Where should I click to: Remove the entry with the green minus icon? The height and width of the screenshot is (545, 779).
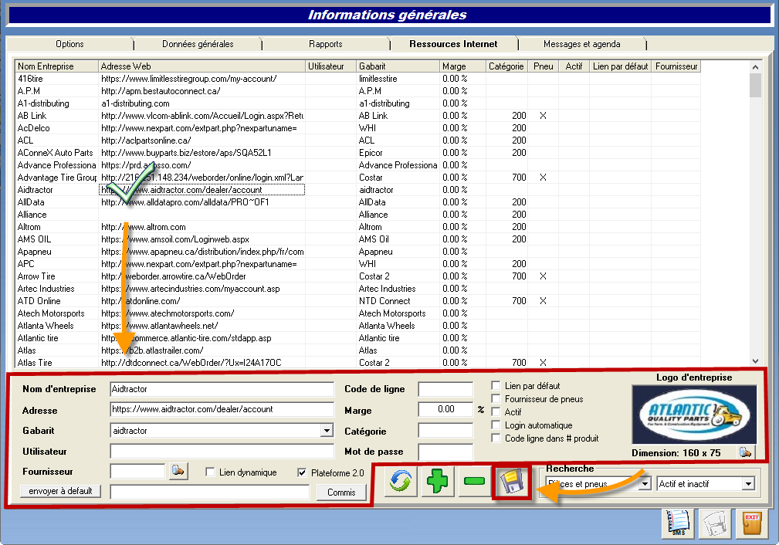click(x=475, y=481)
